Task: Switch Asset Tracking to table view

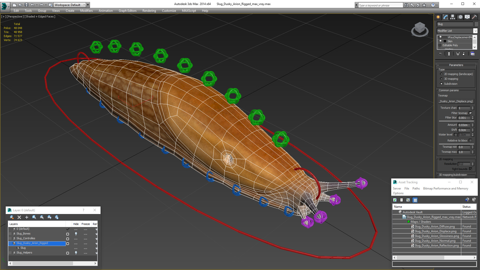Action: click(x=415, y=200)
